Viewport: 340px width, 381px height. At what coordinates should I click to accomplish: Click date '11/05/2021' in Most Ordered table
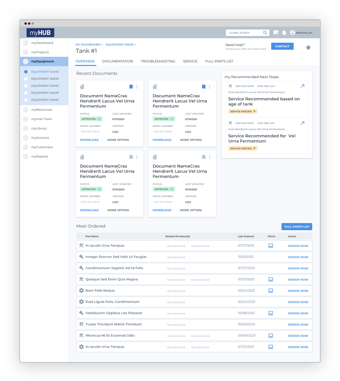[x=246, y=257]
